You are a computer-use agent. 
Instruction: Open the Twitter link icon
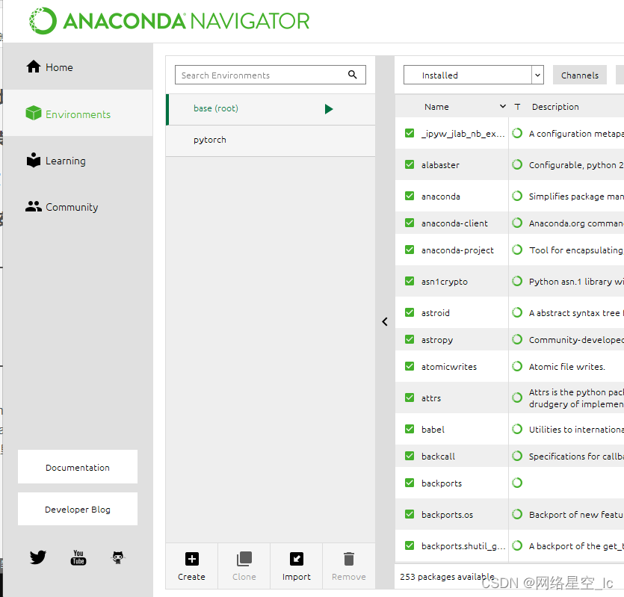point(38,557)
